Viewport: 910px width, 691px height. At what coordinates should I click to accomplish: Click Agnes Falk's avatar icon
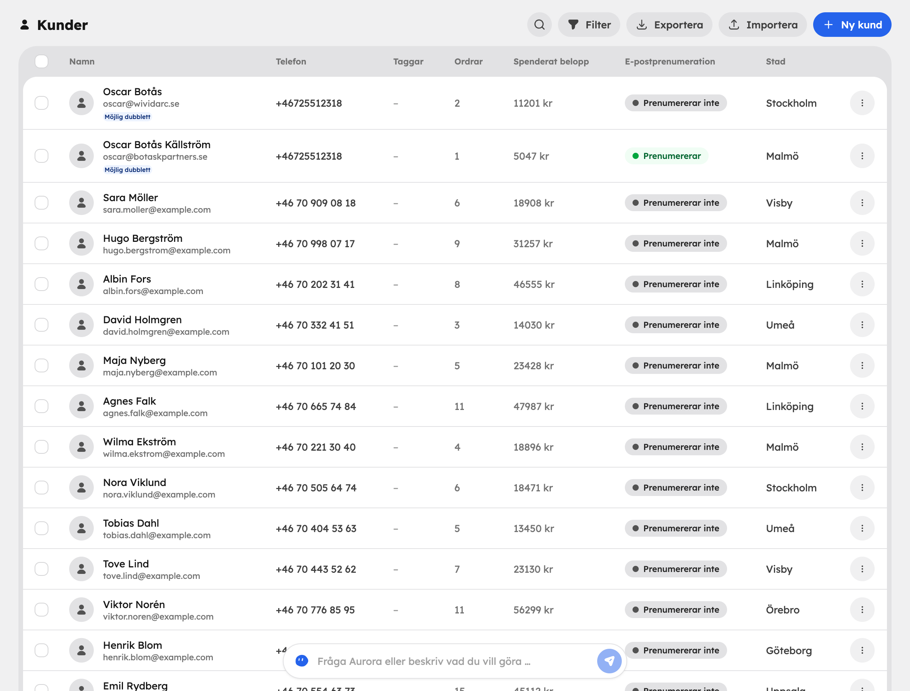point(81,407)
